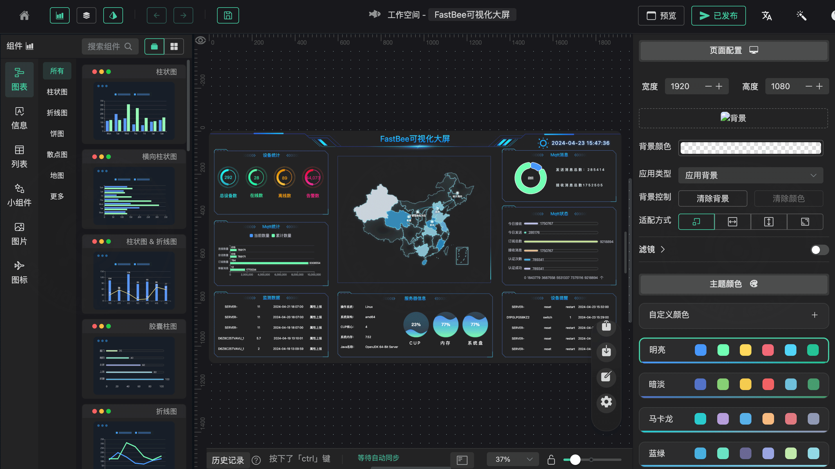Click the redo forward arrow
Screen dimensions: 835x469
point(183,15)
